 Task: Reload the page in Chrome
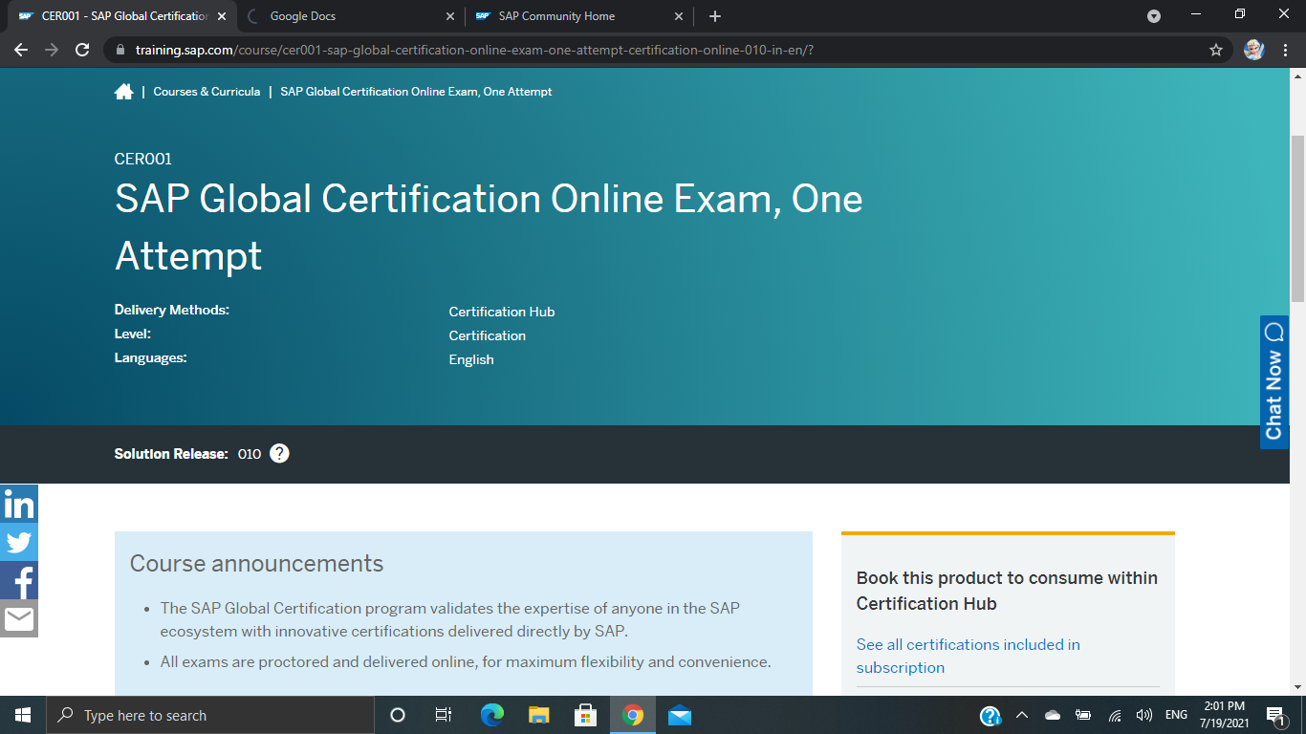coord(82,50)
